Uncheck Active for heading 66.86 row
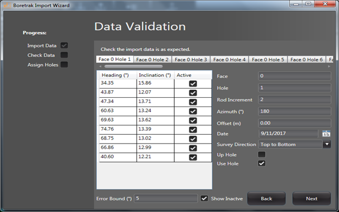This screenshot has width=339, height=212. [x=193, y=148]
